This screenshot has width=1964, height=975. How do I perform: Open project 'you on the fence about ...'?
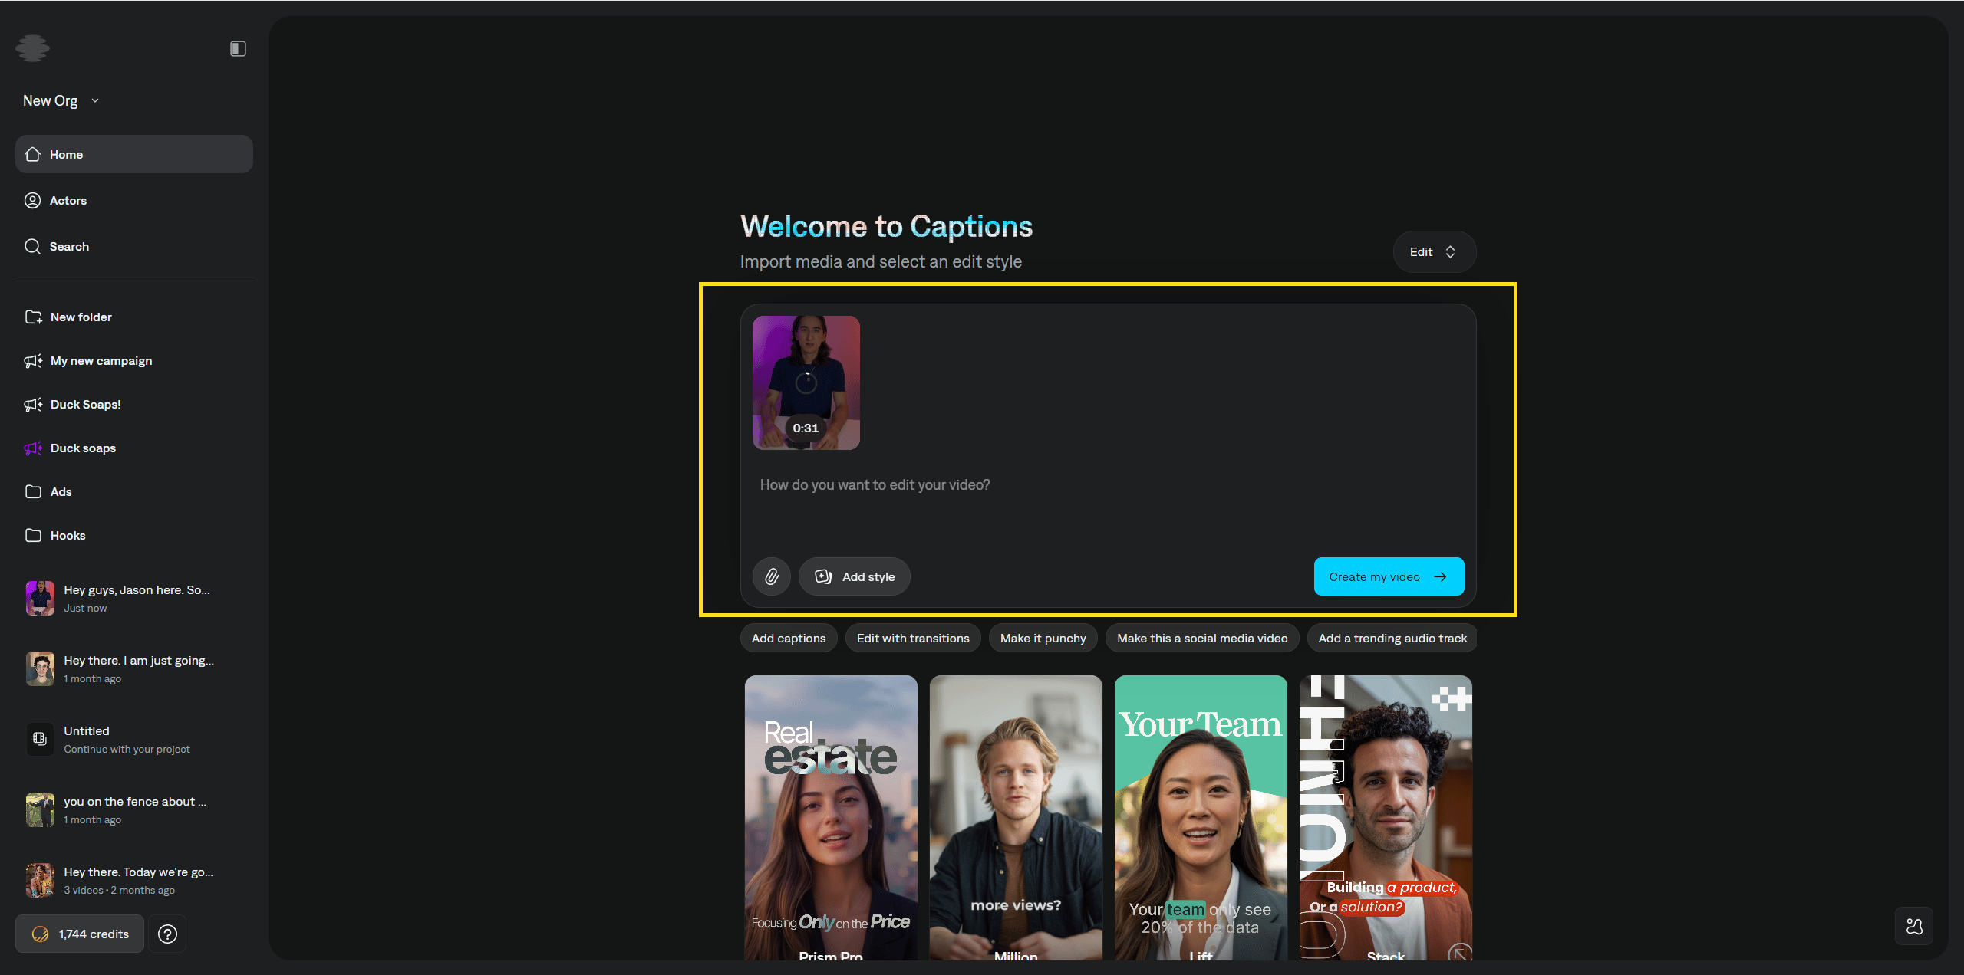point(134,809)
